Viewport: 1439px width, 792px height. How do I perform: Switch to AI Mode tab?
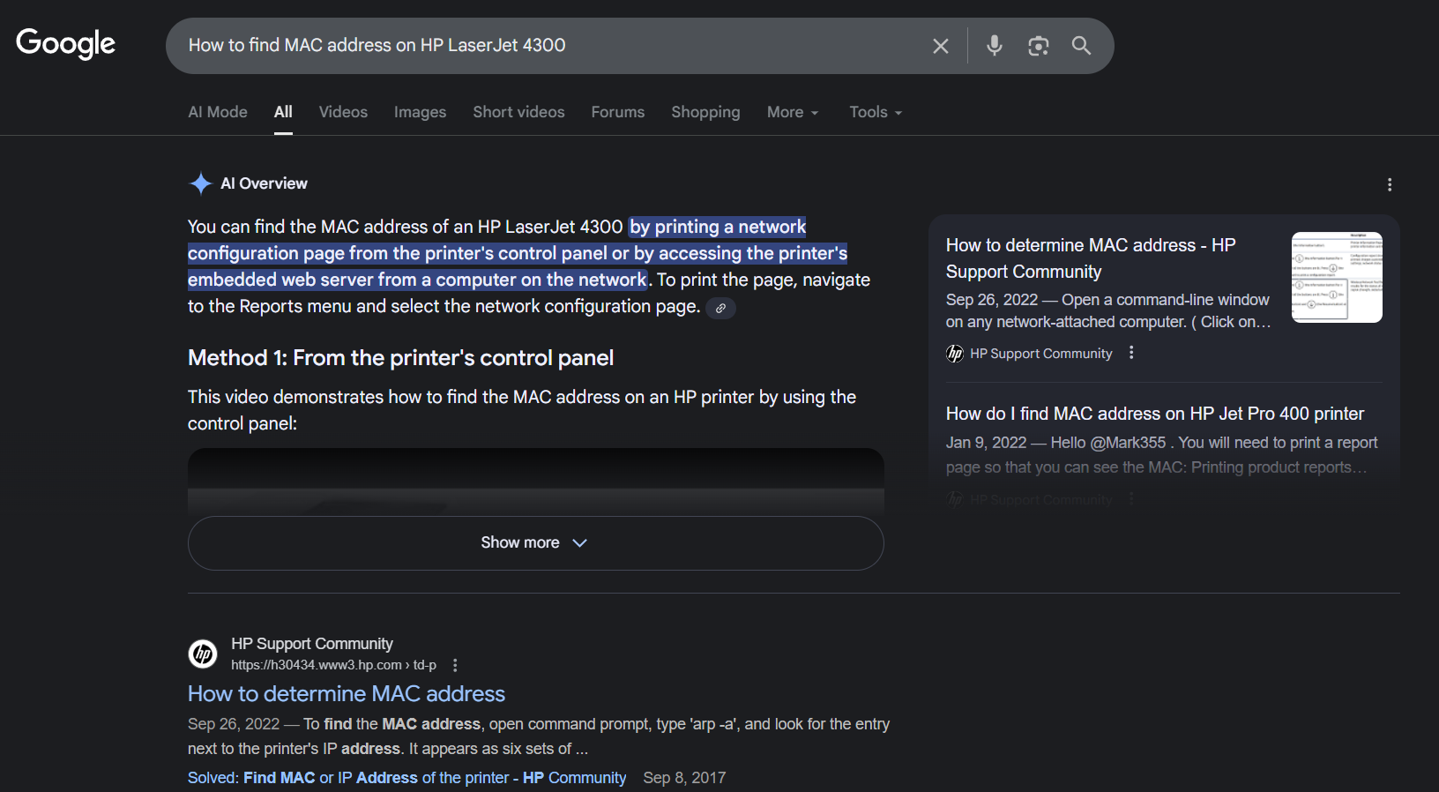pyautogui.click(x=218, y=112)
